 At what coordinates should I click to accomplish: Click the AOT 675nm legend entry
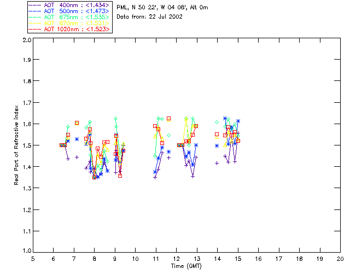point(69,17)
